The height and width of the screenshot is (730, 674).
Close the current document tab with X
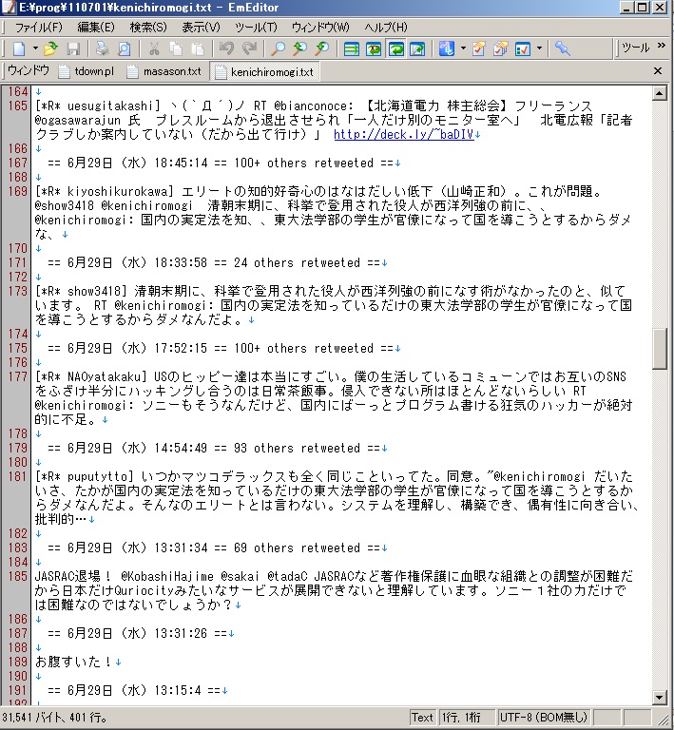coord(657,70)
